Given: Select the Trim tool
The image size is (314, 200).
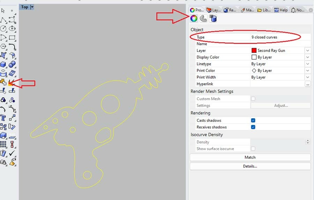Looking at the screenshot, I should [x=3, y=91].
